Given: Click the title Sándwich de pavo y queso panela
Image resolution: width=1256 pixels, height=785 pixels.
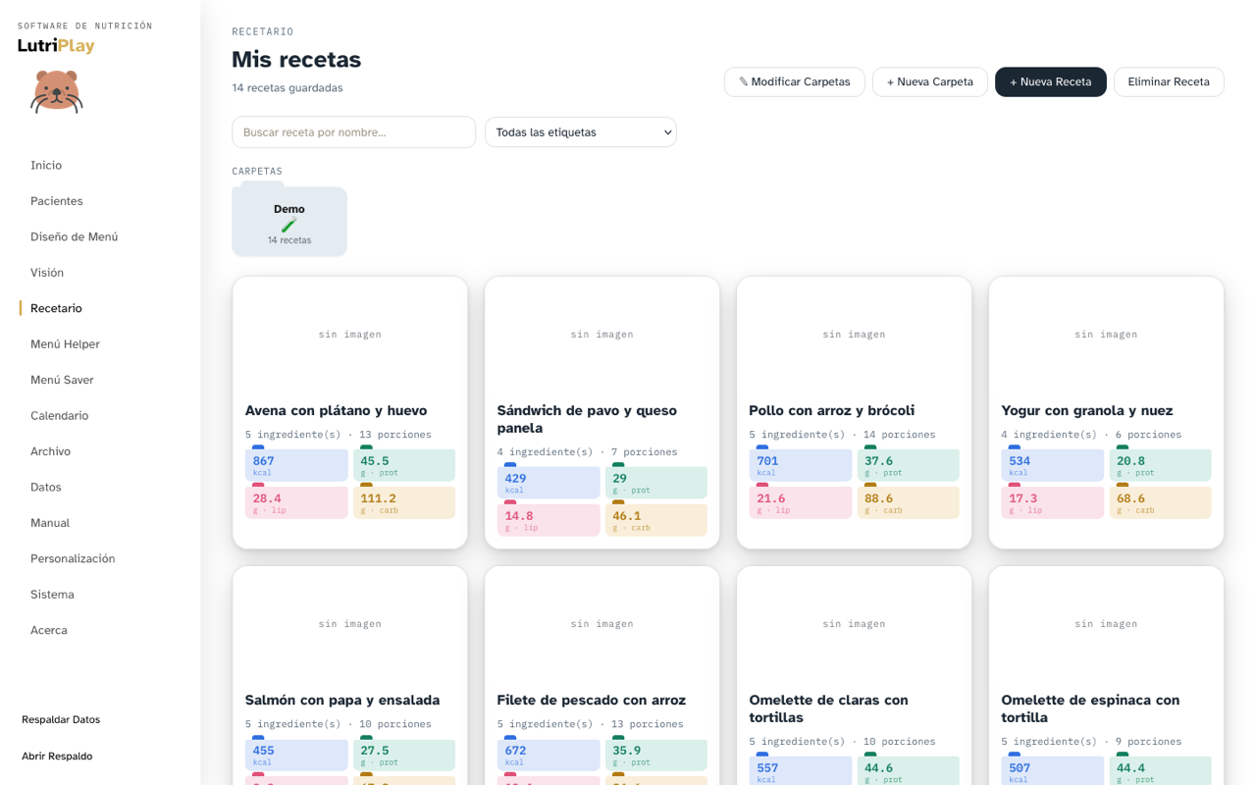Looking at the screenshot, I should pyautogui.click(x=587, y=419).
